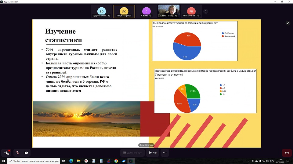Open the Чат panel

(x=153, y=153)
